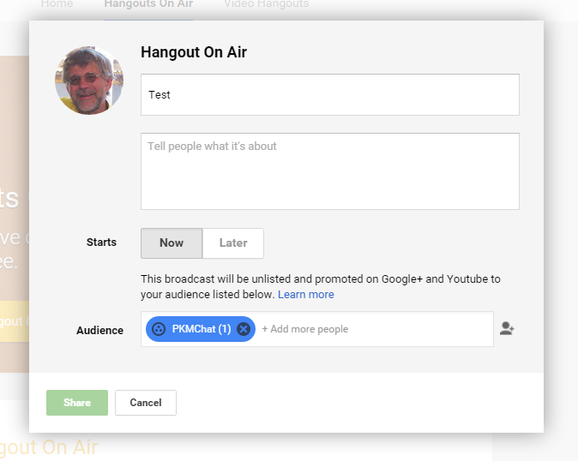Go to the Video Hangouts tab
Image resolution: width=578 pixels, height=461 pixels.
[266, 5]
